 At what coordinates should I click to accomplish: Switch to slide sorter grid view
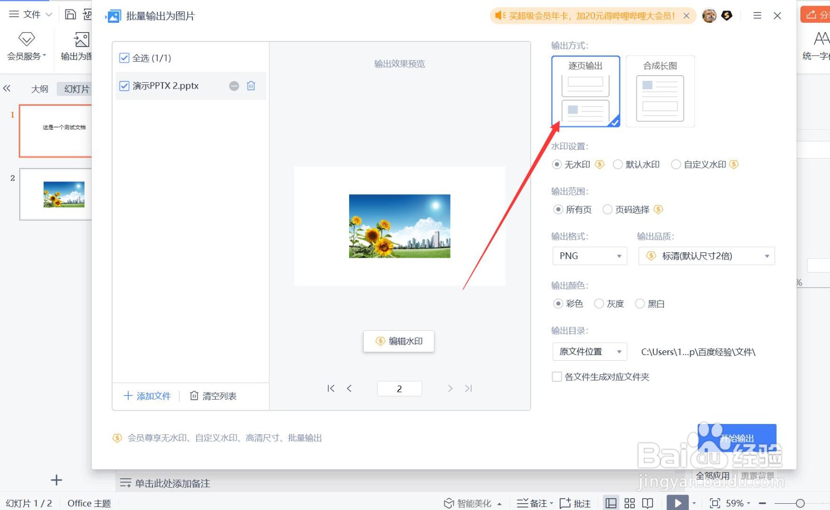click(630, 503)
